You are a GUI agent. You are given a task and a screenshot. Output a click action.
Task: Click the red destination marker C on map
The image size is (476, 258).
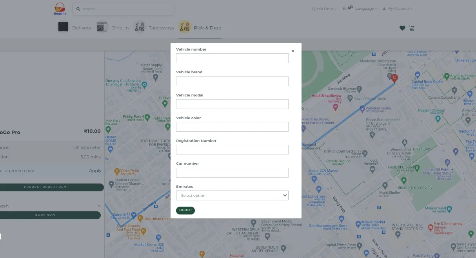[395, 78]
